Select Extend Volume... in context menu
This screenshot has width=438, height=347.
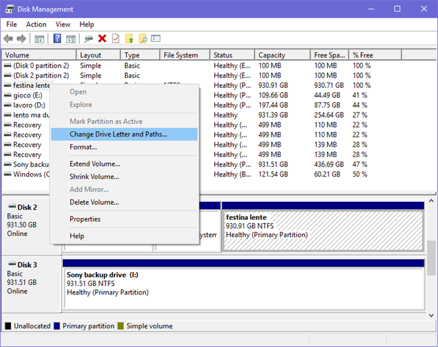[124, 164]
